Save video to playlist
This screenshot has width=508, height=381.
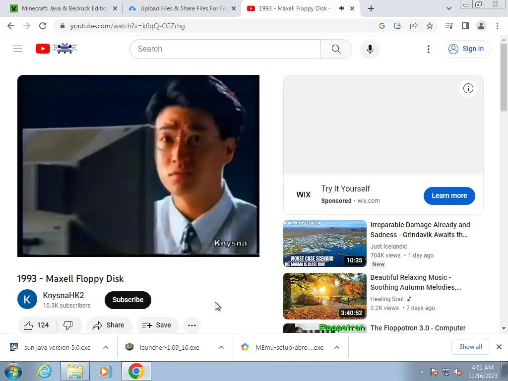coord(157,325)
